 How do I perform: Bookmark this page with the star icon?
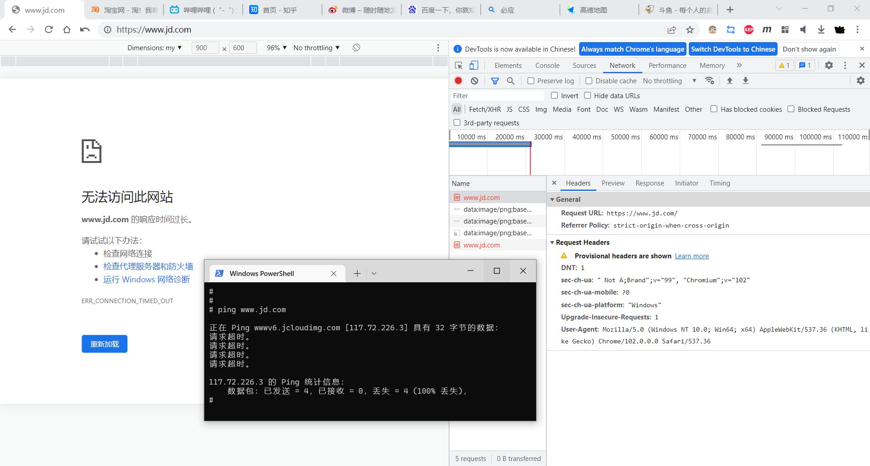pyautogui.click(x=690, y=29)
